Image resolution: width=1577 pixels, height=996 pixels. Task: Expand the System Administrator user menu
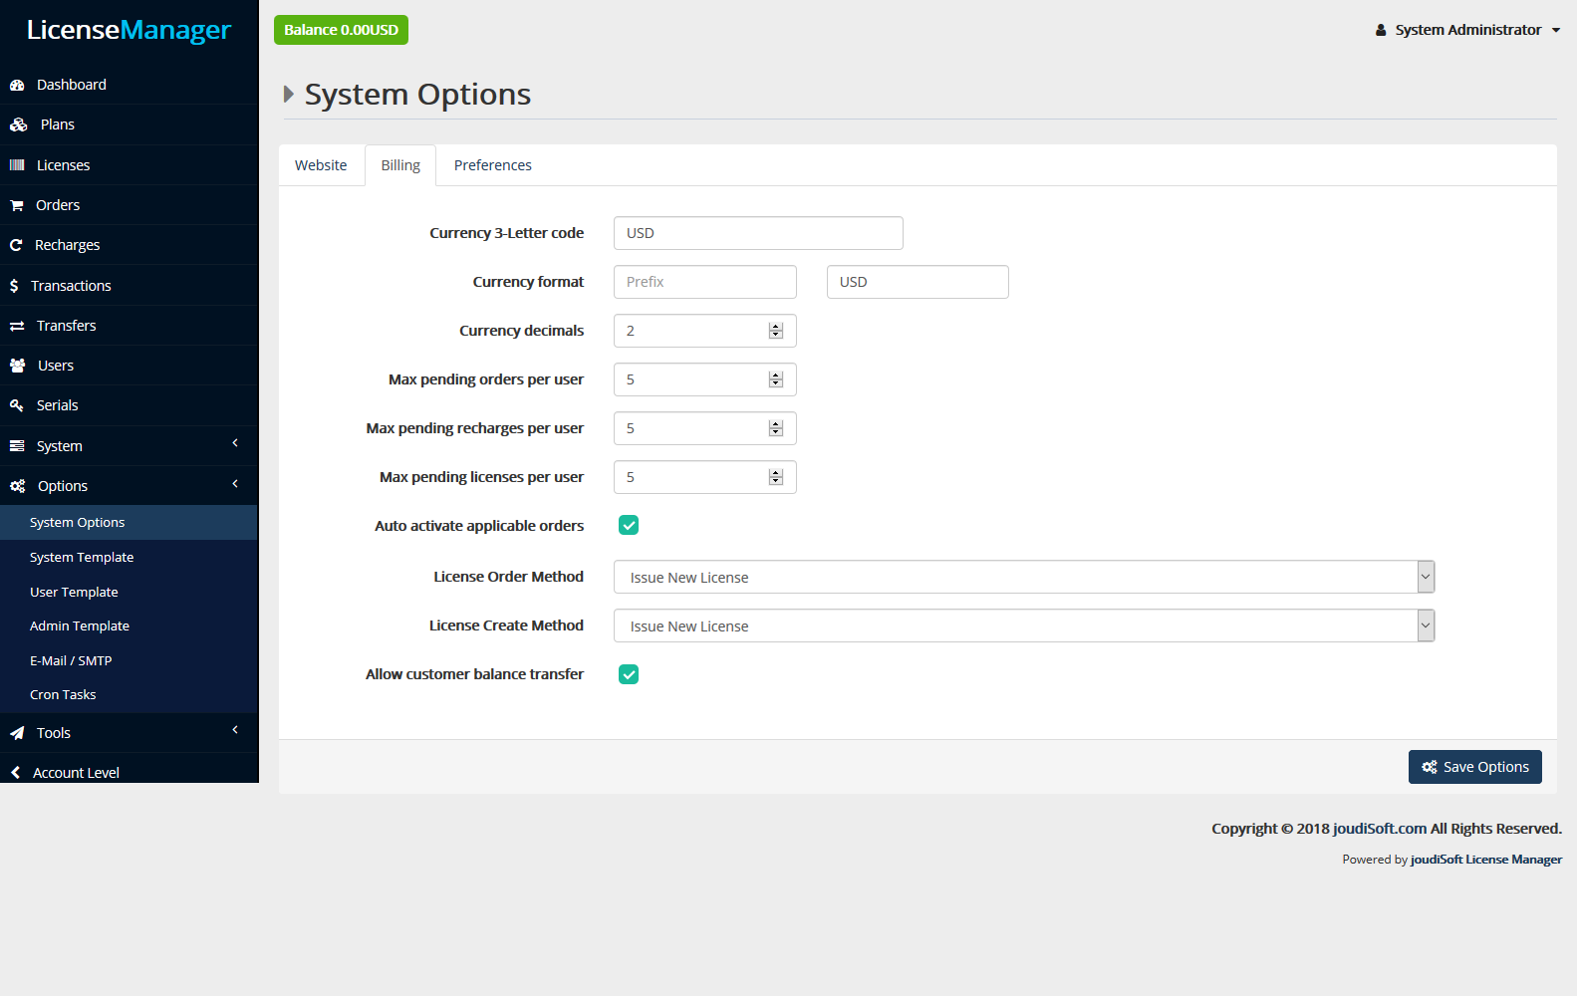click(x=1467, y=30)
